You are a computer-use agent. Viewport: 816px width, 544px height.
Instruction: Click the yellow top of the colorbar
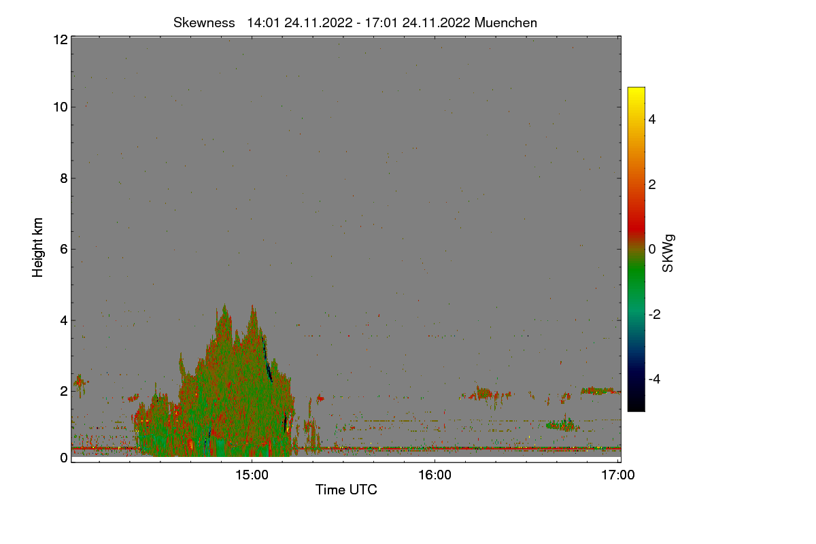[636, 94]
